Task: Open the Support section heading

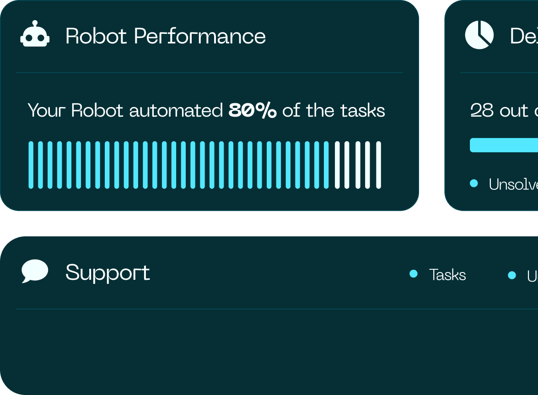Action: 108,272
